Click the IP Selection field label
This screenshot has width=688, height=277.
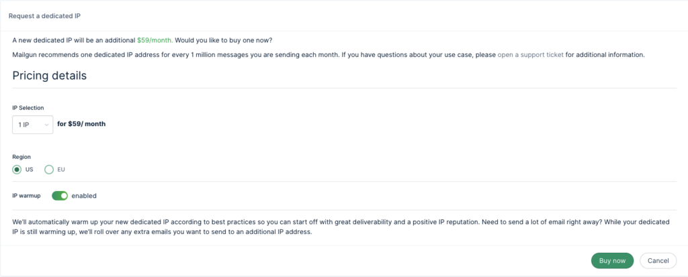click(x=28, y=108)
